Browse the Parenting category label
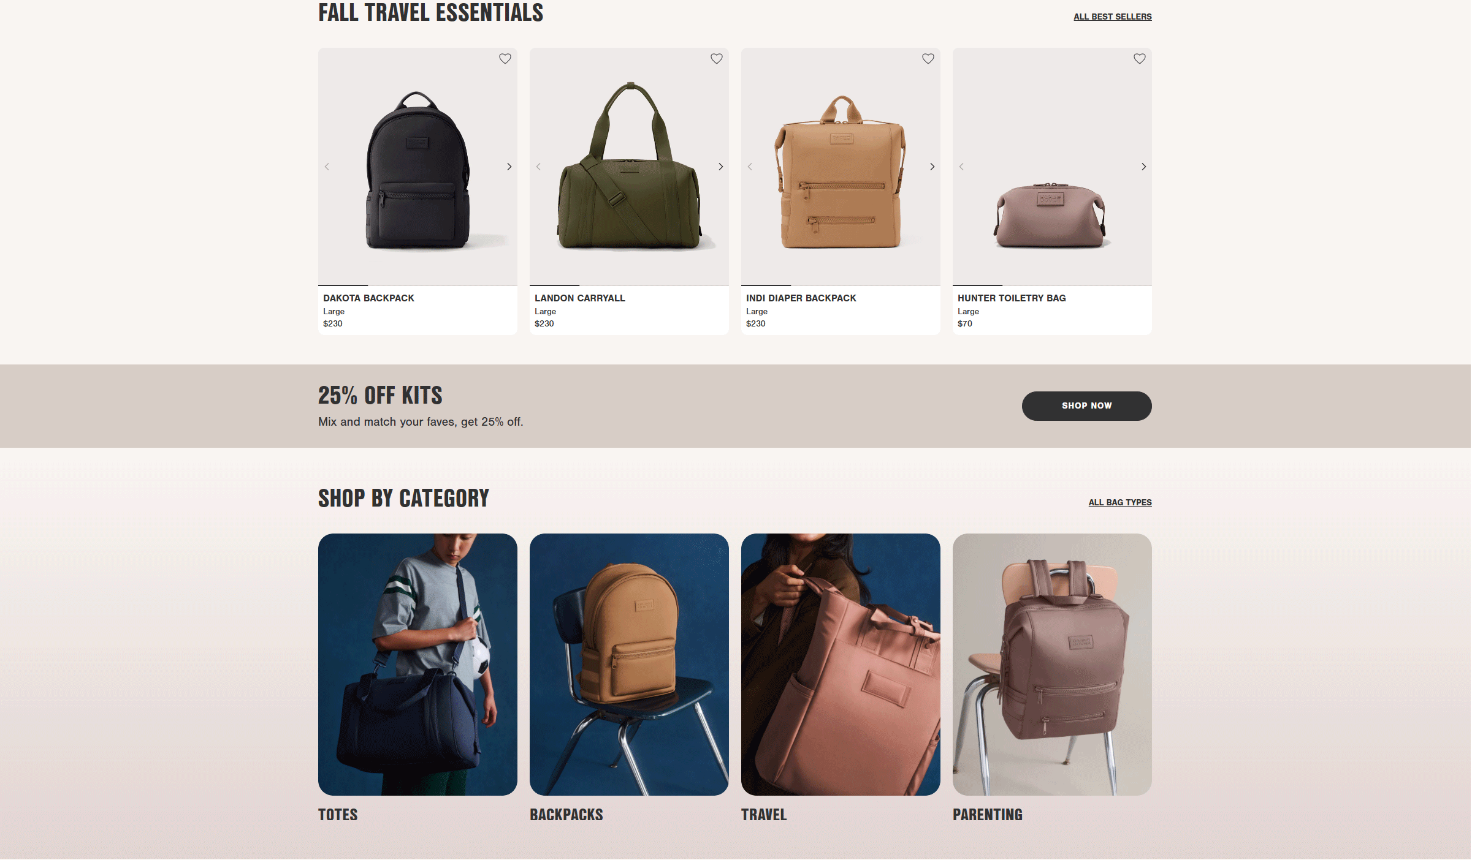This screenshot has height=860, width=1472. coord(987,815)
